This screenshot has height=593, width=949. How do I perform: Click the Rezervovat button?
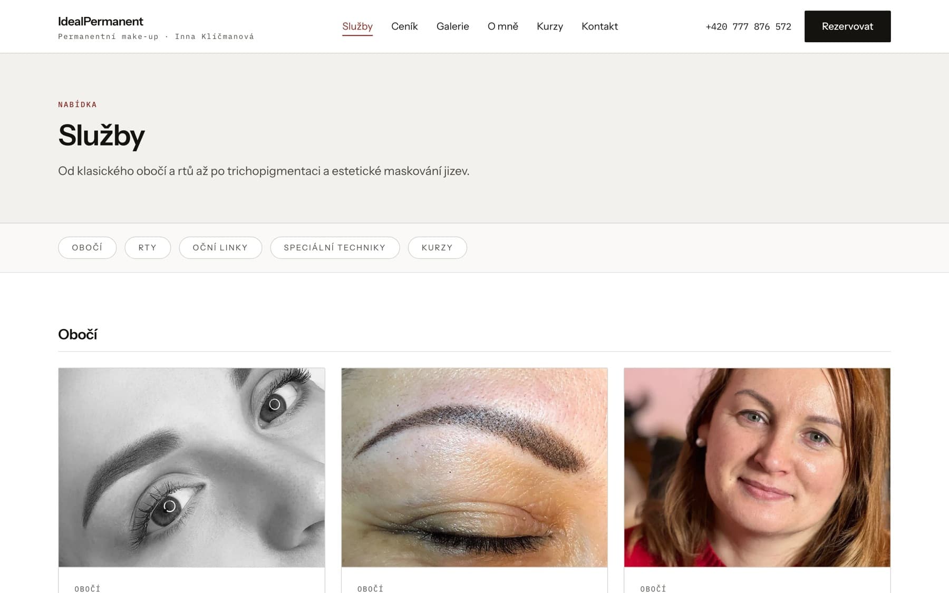(x=847, y=26)
